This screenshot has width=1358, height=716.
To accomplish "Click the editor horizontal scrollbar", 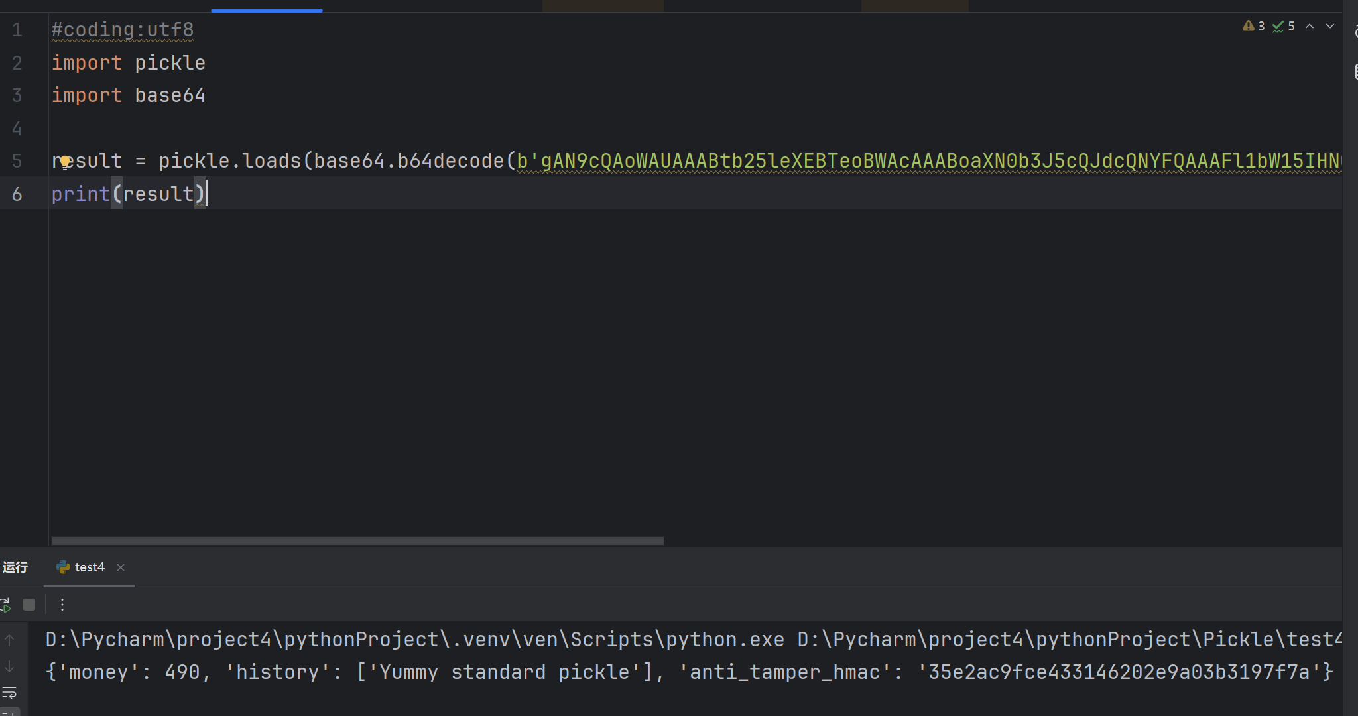I will point(358,541).
